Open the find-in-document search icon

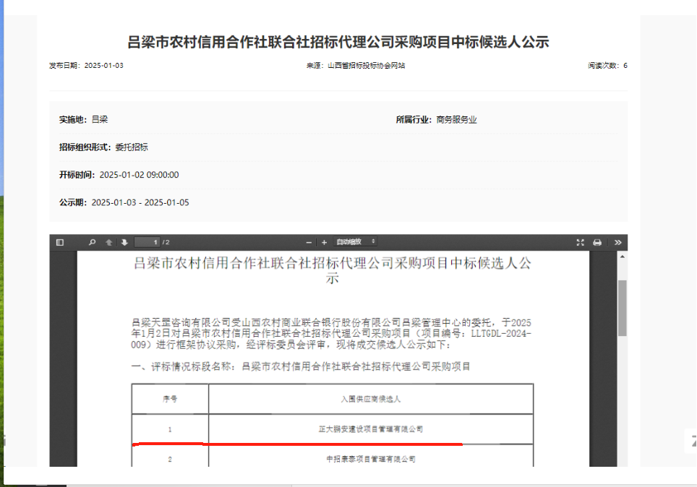[x=92, y=242]
